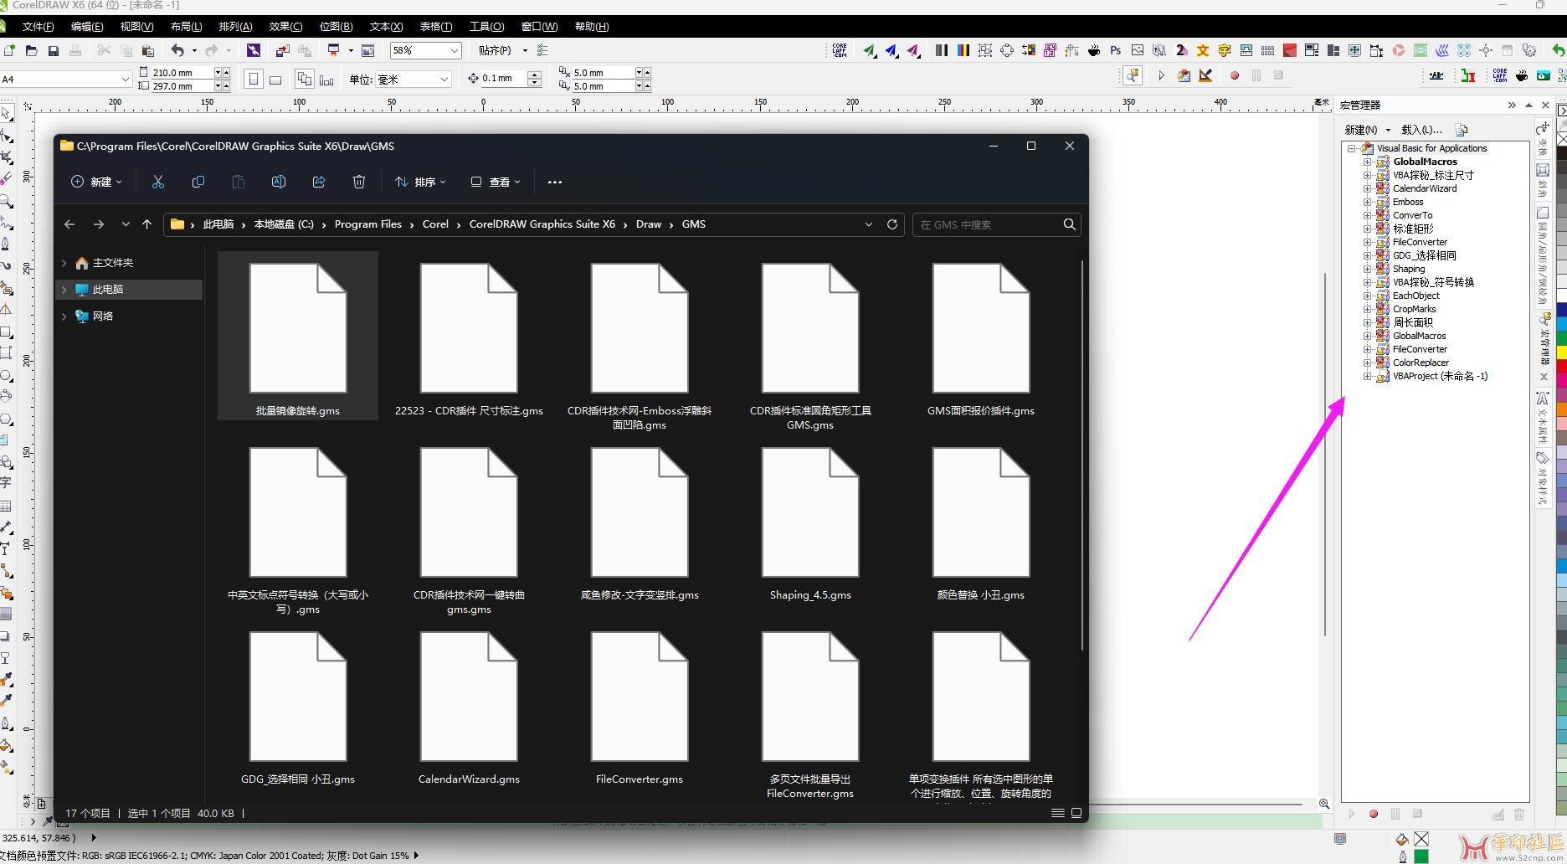Viewport: 1567px width, 864px height.
Task: Open the 文件(F) menu
Action: 38,27
